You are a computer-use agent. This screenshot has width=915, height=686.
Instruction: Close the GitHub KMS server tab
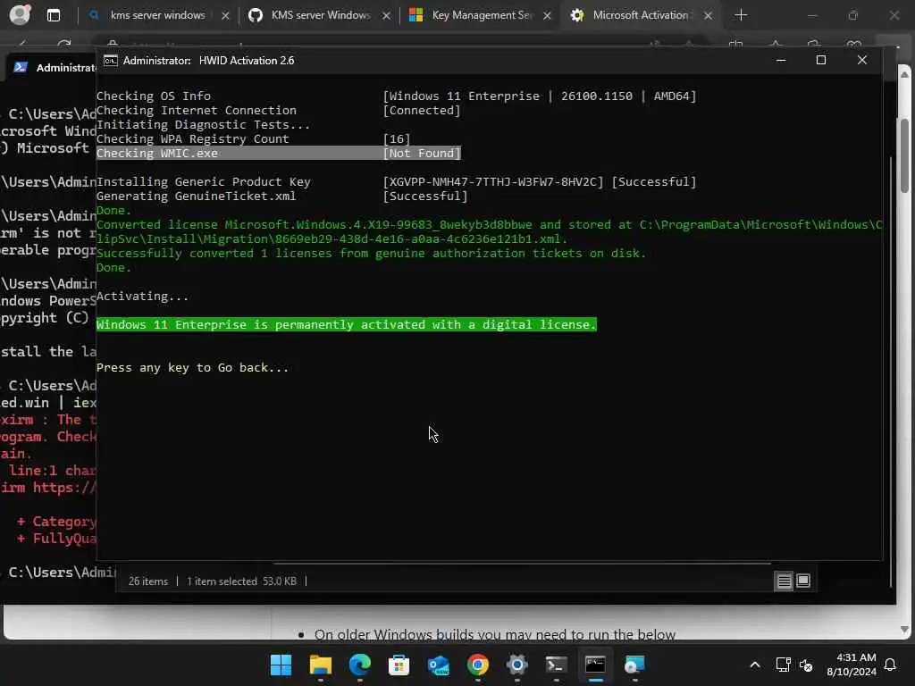(386, 16)
